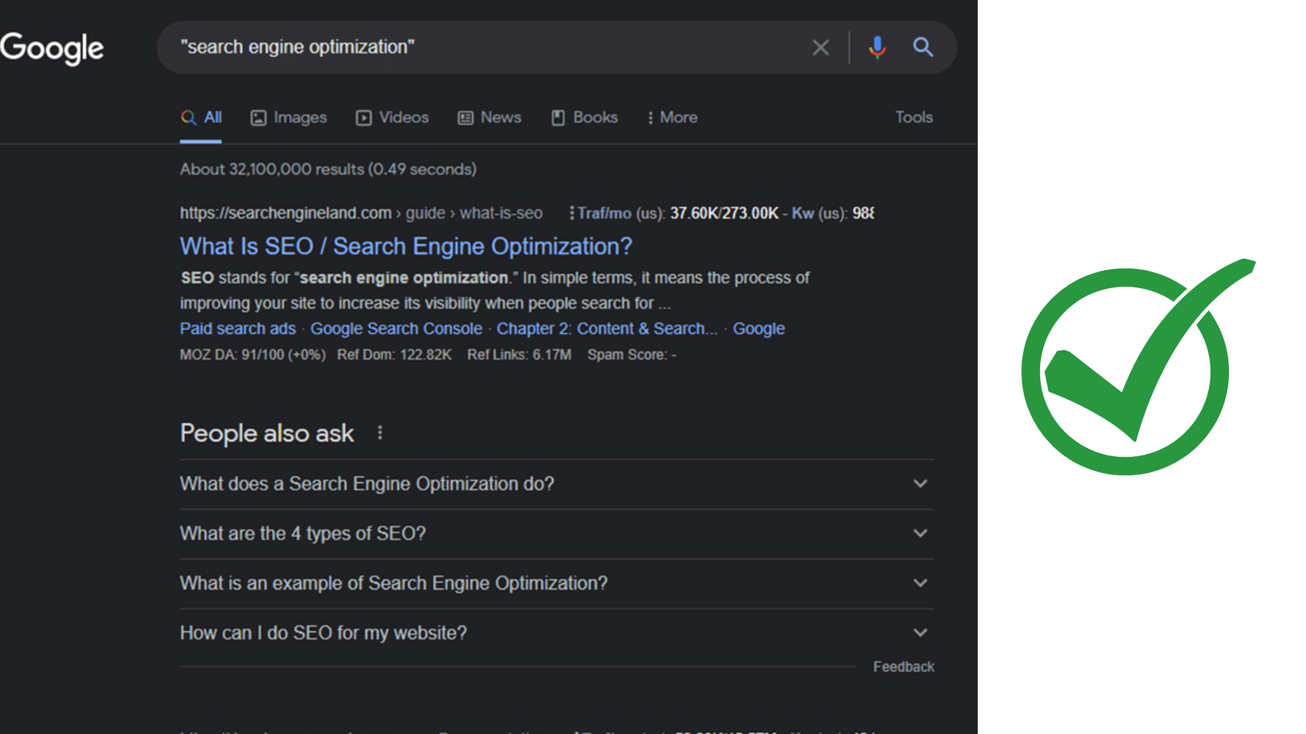Viewport: 1306px width, 734px height.
Task: Click the "About 32,100,000 results" stats text
Action: click(328, 170)
